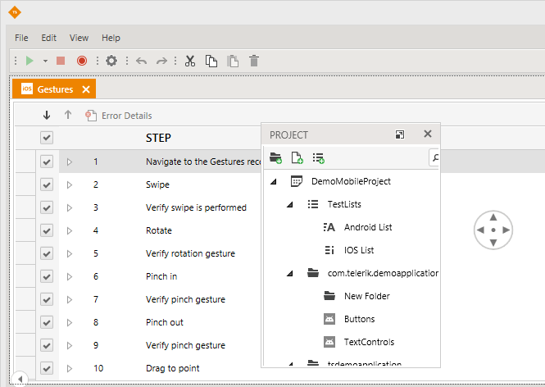Viewport: 545px width, 387px height.
Task: Click the green Run test play button
Action: 30,61
